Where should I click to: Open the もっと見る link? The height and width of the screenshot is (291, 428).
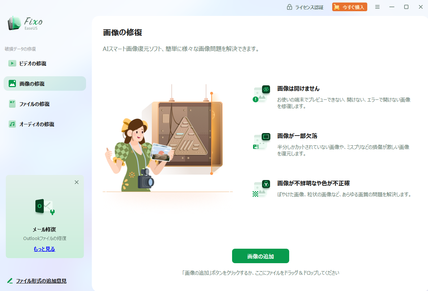(x=44, y=249)
